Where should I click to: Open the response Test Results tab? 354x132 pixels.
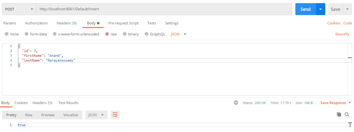coord(68,103)
